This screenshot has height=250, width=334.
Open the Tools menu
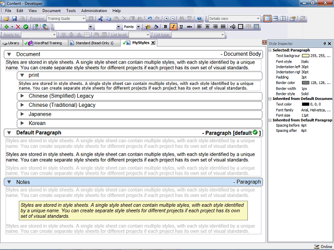tap(71, 10)
